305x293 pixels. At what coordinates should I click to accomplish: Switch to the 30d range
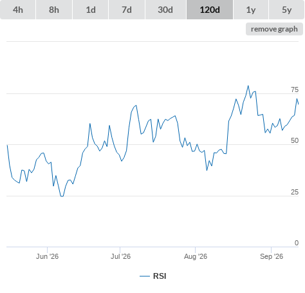pos(165,10)
